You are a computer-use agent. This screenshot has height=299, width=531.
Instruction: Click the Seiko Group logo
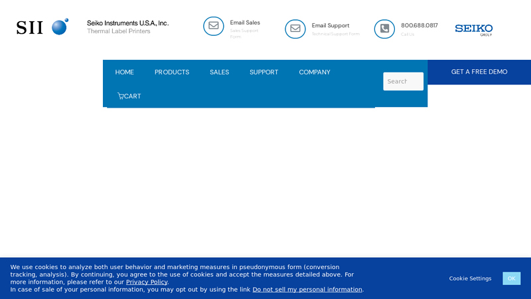coord(473,29)
